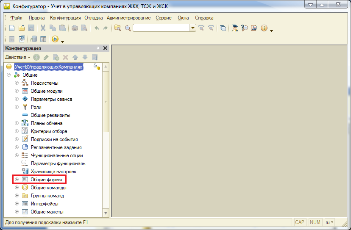Click the Delete red cross icon

pos(65,58)
